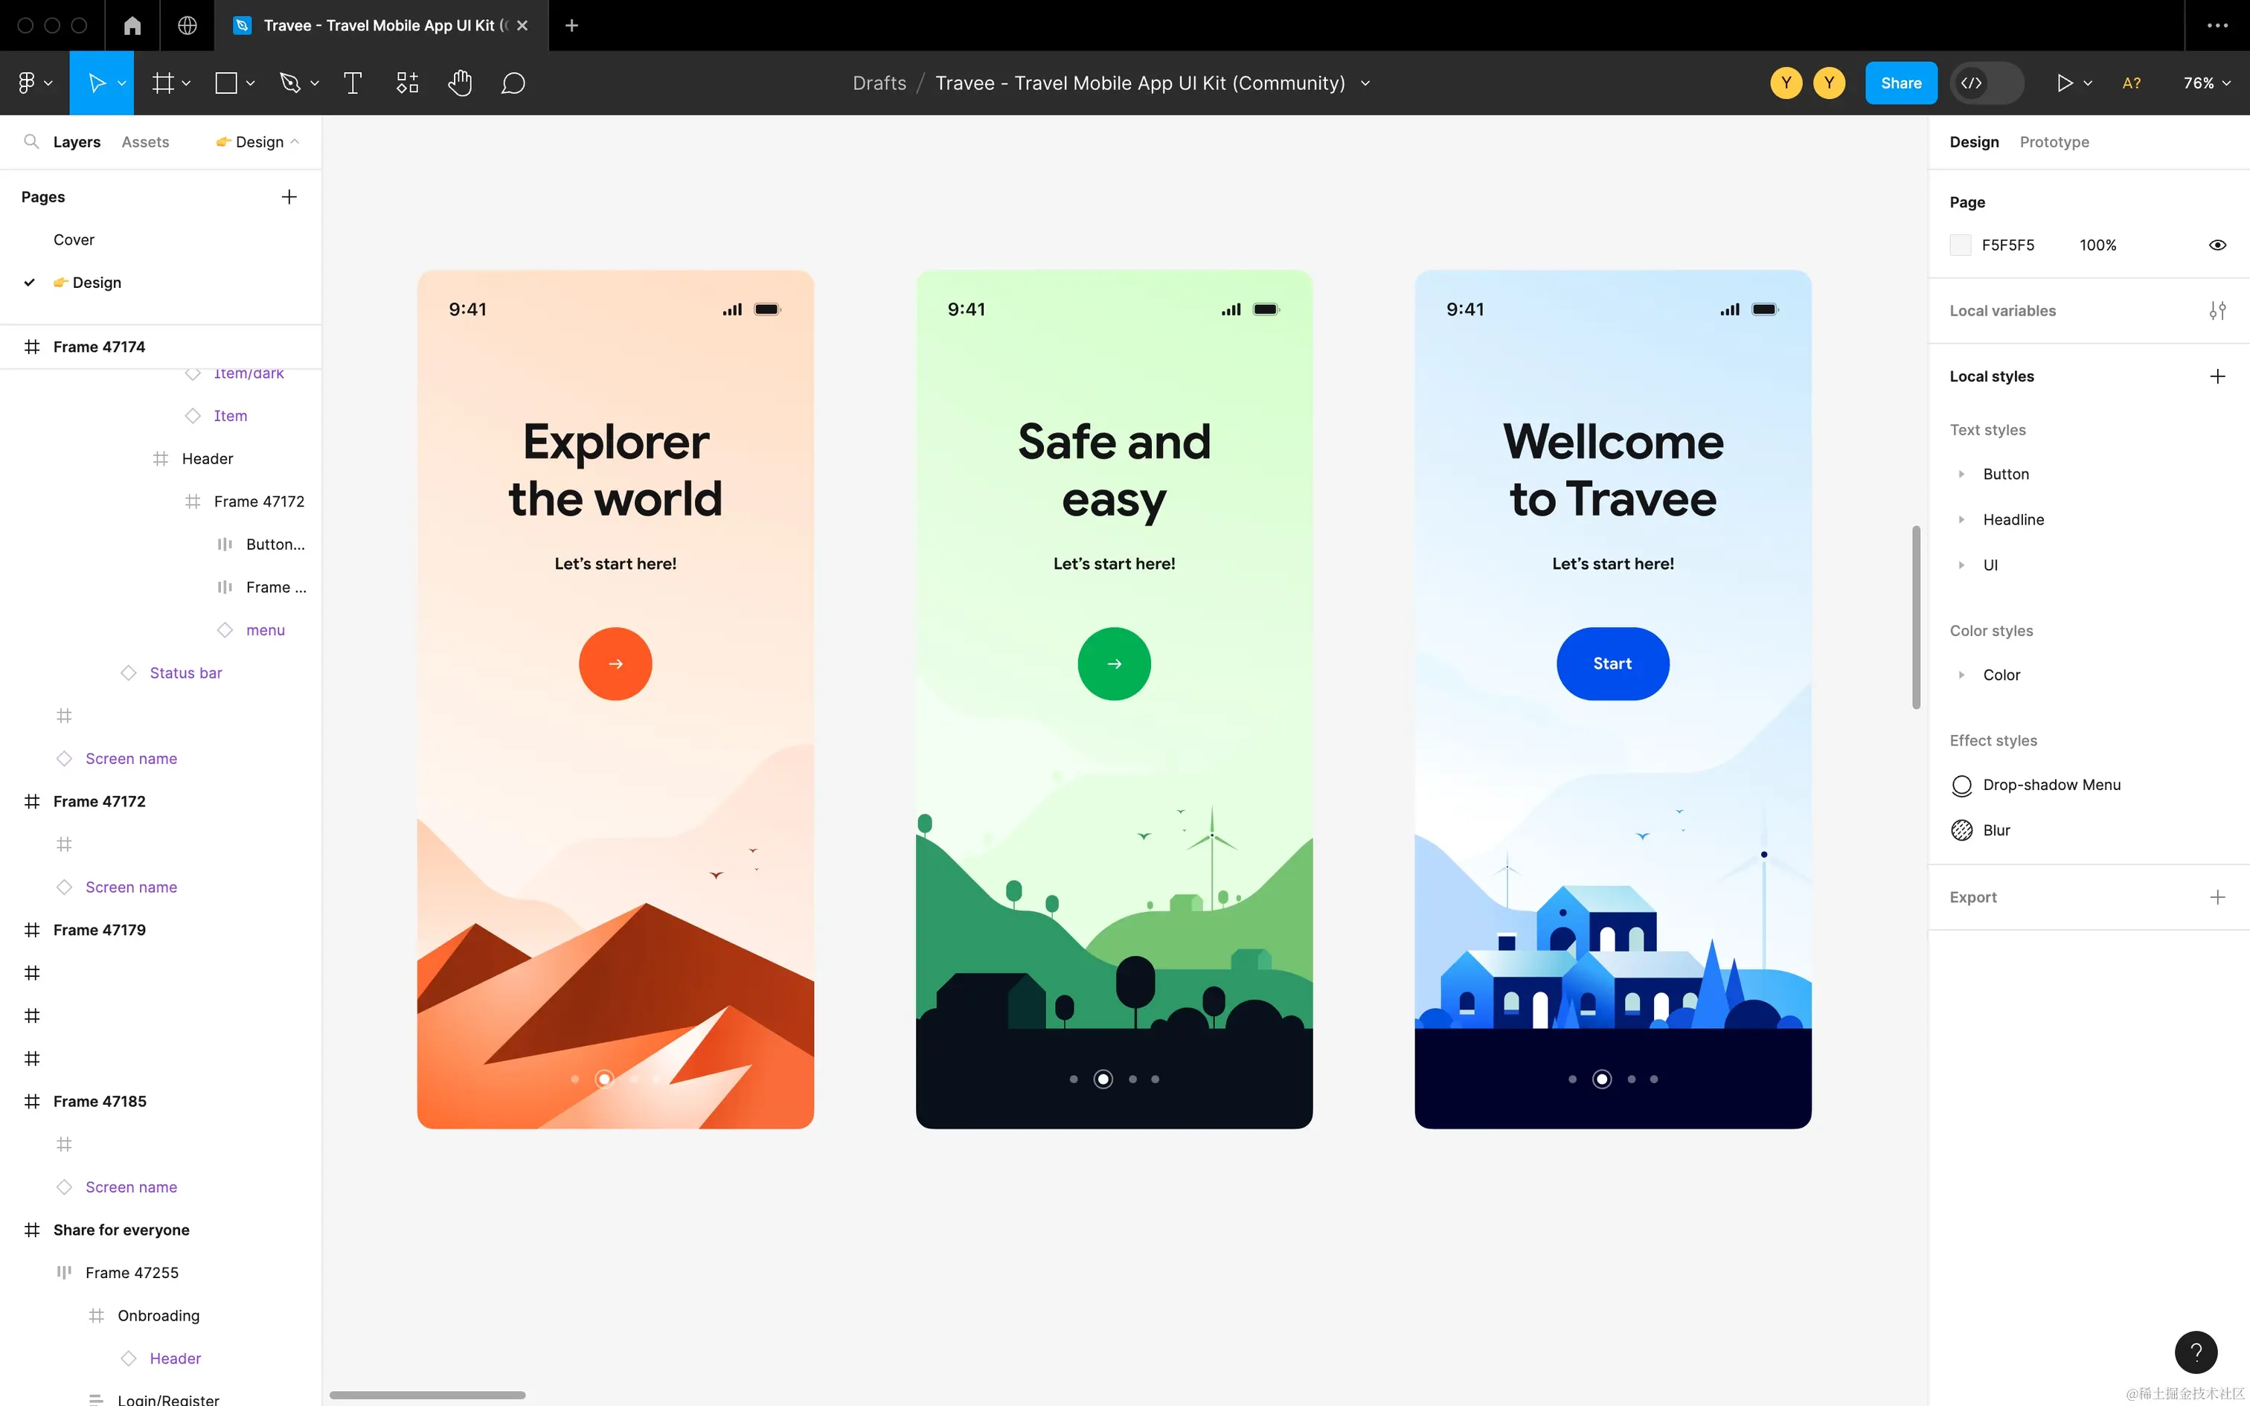Select the Text tool
The height and width of the screenshot is (1406, 2250).
[353, 83]
